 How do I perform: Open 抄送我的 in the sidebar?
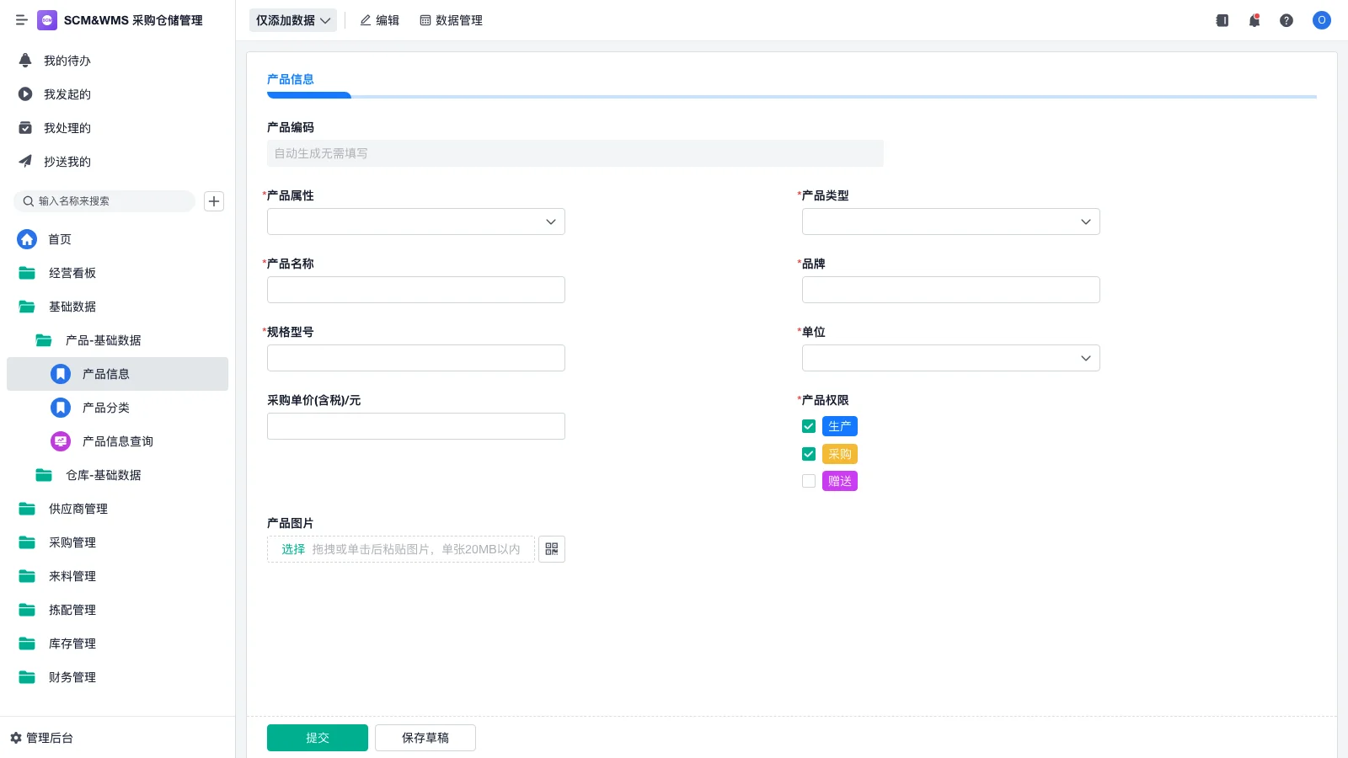tap(117, 162)
